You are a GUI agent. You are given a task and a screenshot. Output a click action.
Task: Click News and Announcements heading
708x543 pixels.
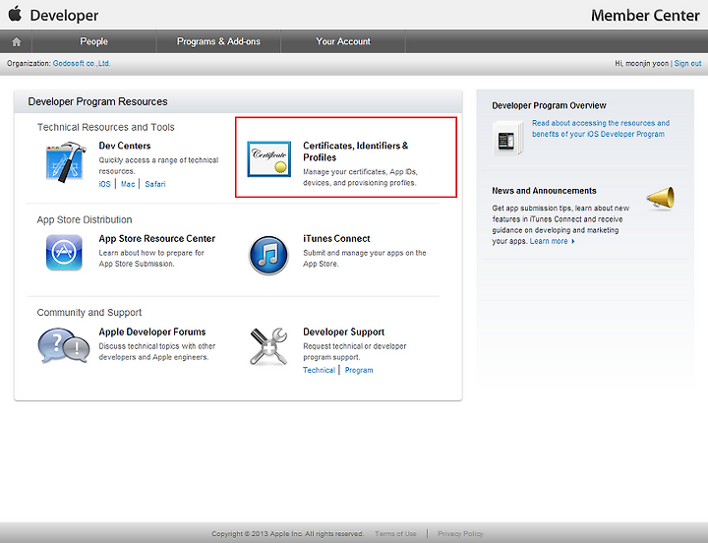pos(544,191)
